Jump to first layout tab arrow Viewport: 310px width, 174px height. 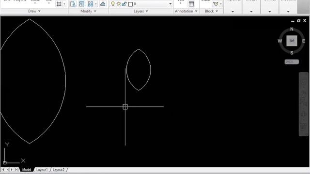pos(3,170)
